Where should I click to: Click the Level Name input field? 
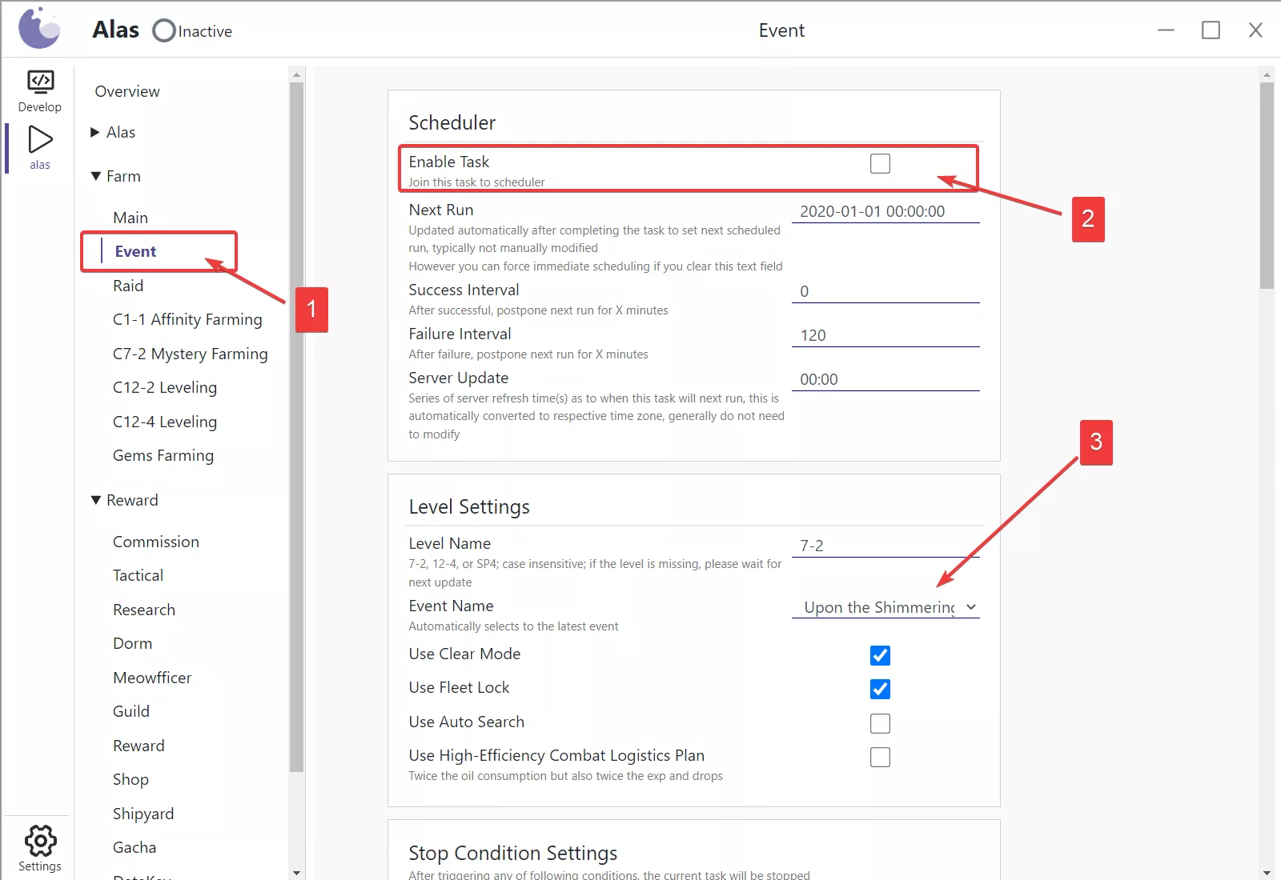click(x=885, y=546)
